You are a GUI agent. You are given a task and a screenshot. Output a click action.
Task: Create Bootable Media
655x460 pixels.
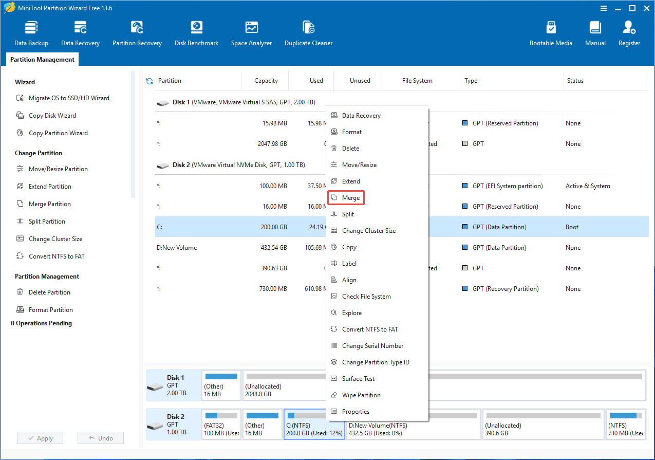point(551,33)
